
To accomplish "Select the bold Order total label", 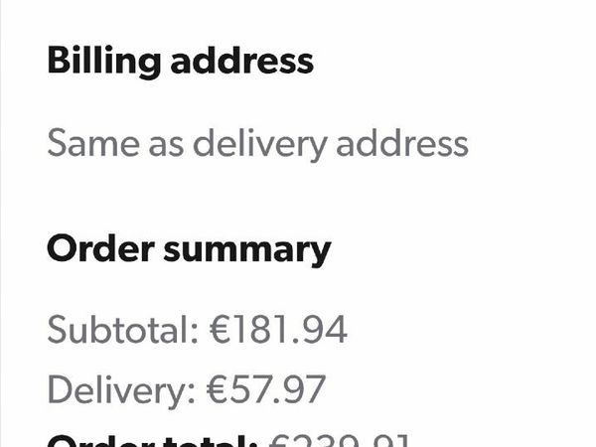I will click(152, 441).
